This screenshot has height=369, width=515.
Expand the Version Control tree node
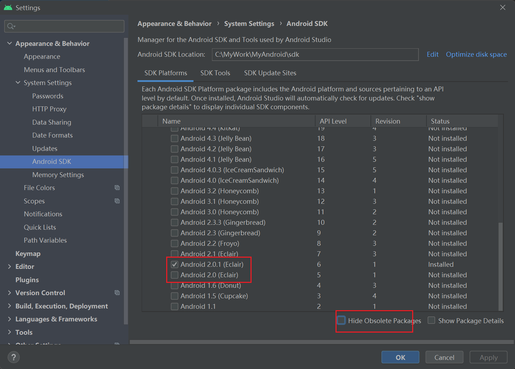click(9, 293)
